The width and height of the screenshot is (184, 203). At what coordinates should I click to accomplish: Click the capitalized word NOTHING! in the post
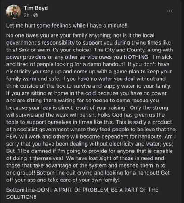click(x=137, y=57)
